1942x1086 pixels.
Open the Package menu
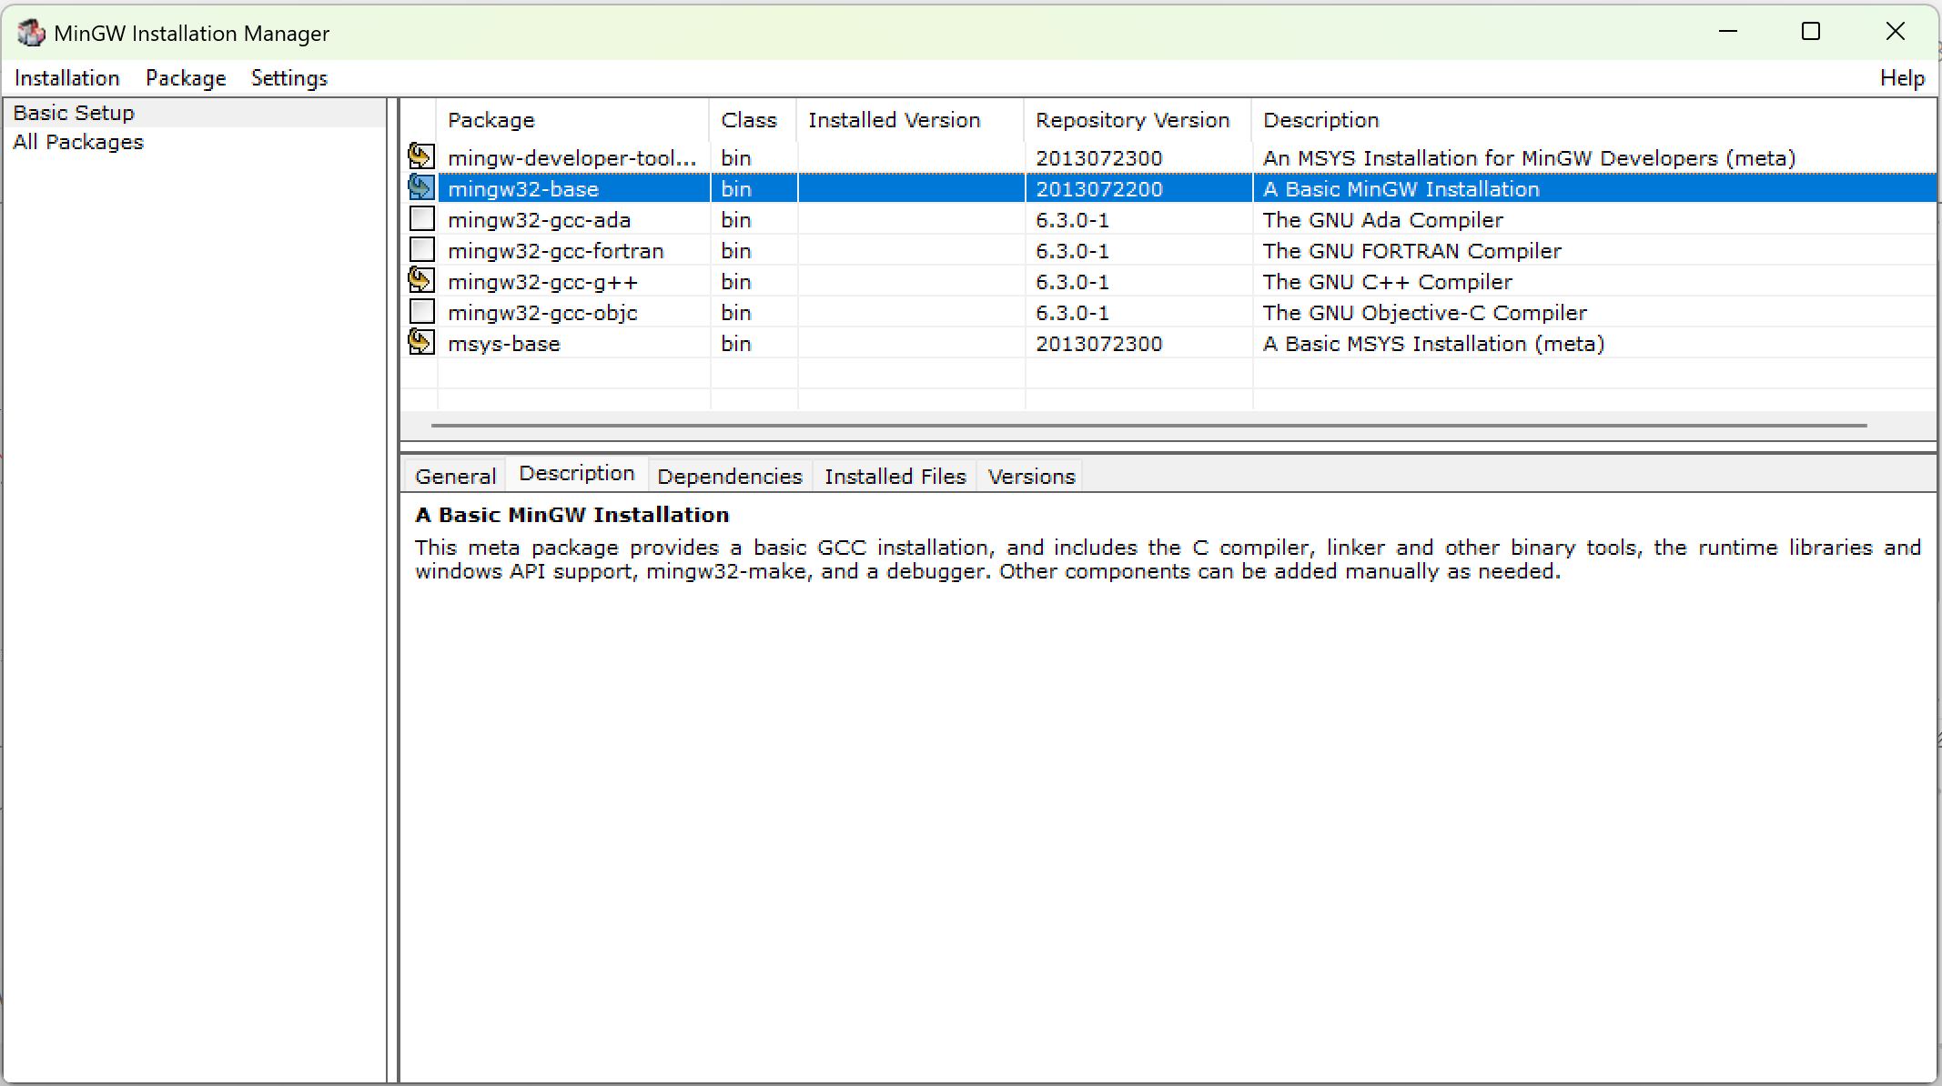pos(186,78)
